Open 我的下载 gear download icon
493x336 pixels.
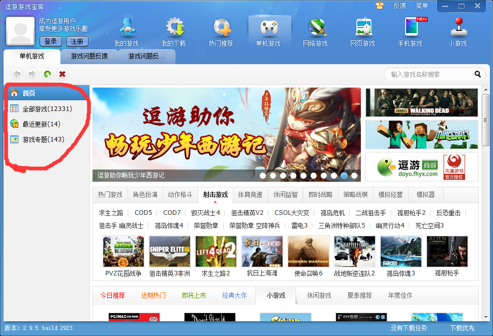point(174,32)
